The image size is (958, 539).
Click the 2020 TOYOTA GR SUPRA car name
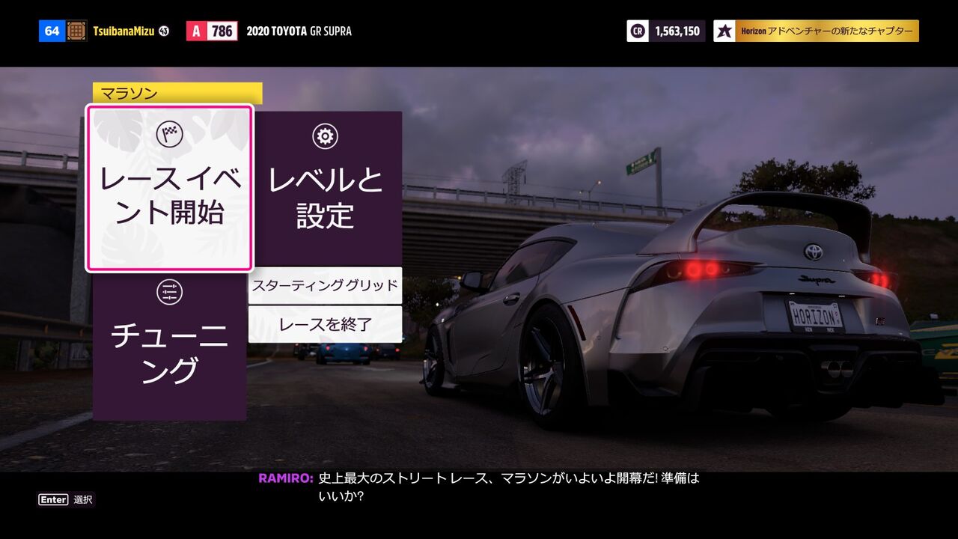(x=299, y=31)
